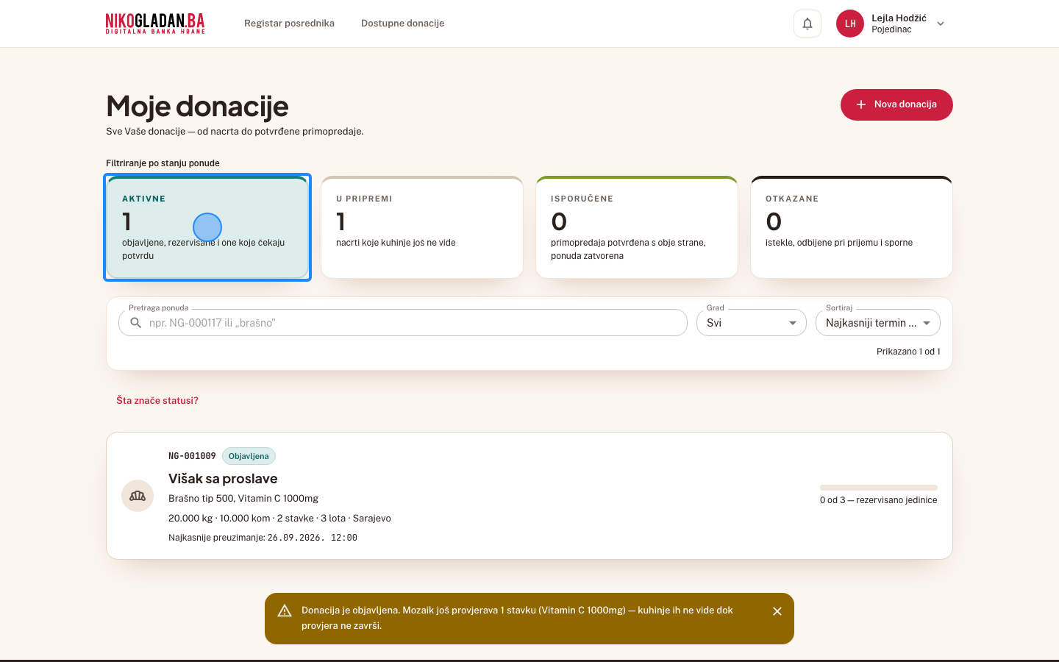This screenshot has height=662, width=1059.
Task: Click the Moje donacije heading
Action: [x=197, y=107]
